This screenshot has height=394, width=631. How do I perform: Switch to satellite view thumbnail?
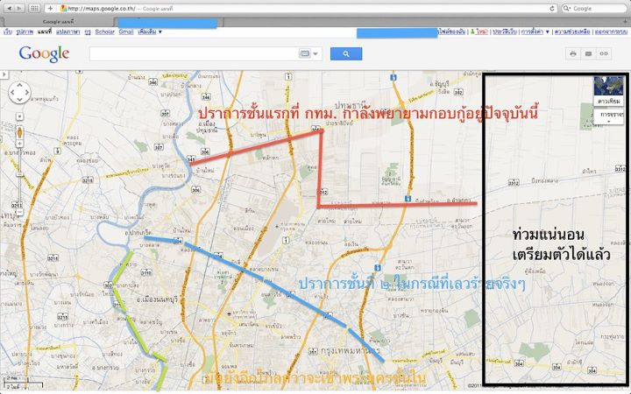pyautogui.click(x=608, y=85)
